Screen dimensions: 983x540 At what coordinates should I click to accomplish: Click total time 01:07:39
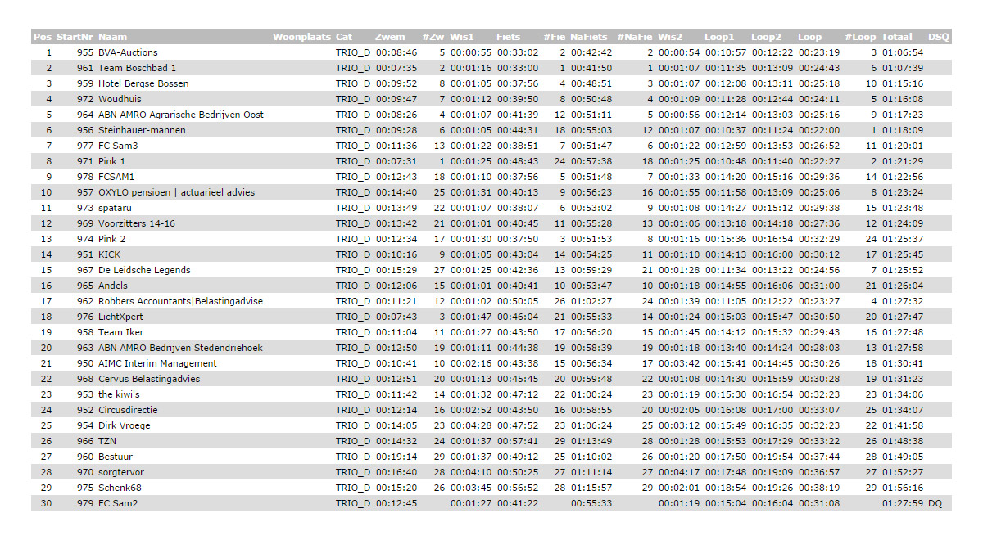point(903,68)
